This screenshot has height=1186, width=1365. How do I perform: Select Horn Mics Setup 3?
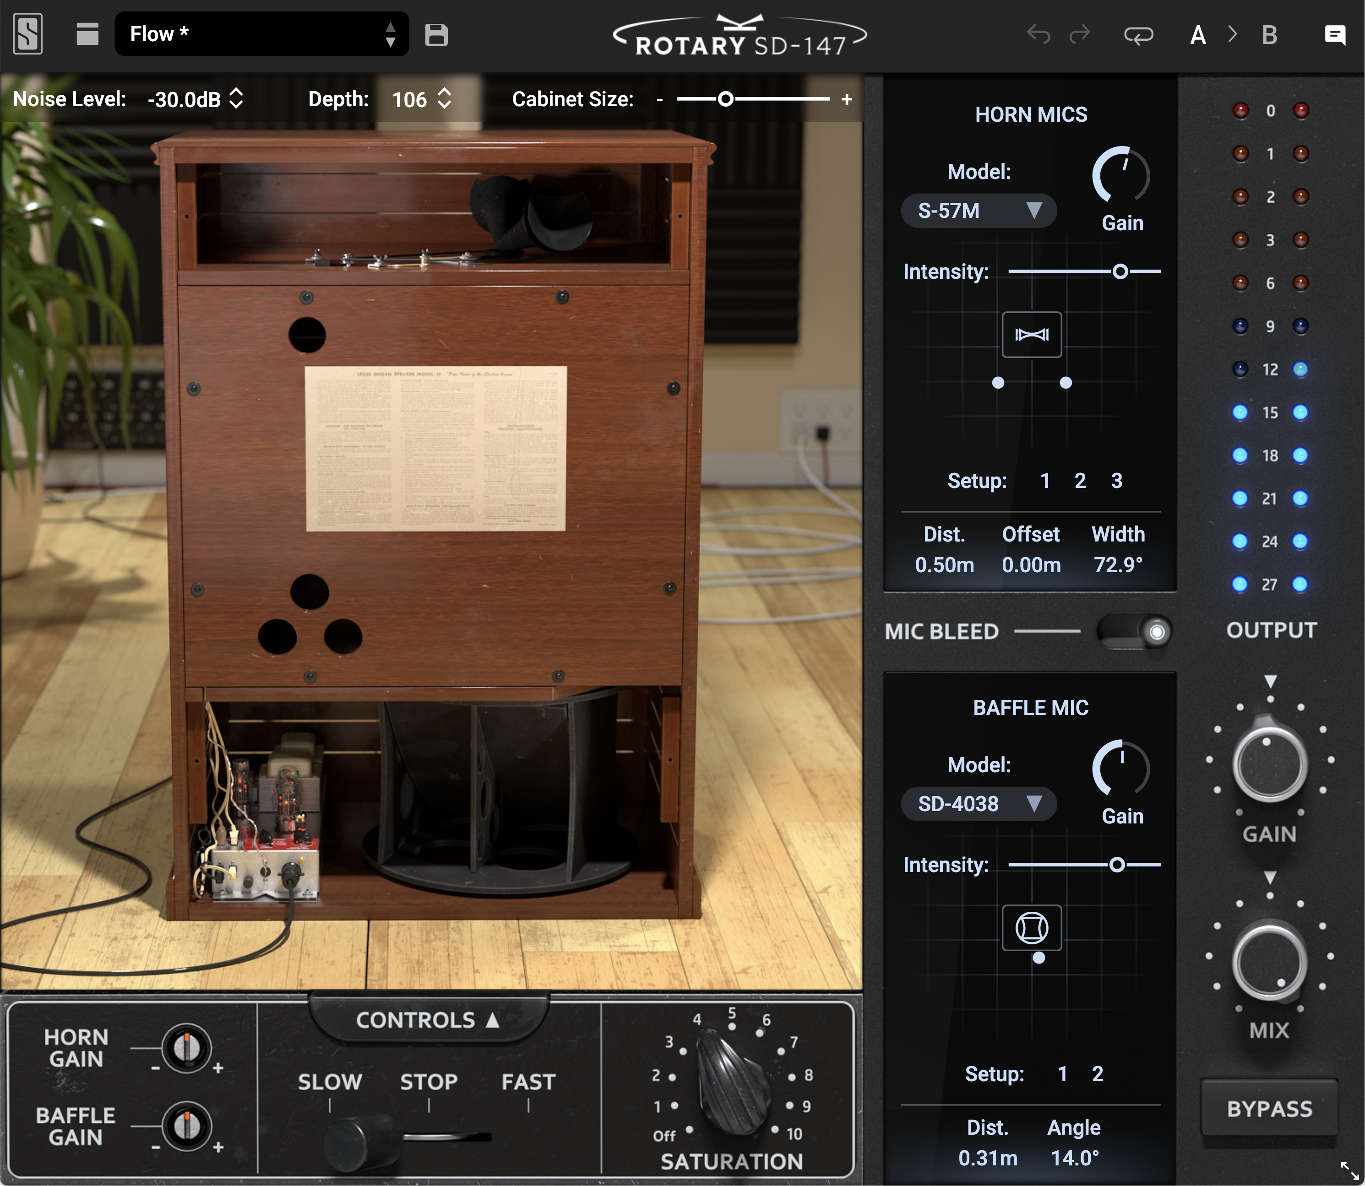click(1117, 481)
